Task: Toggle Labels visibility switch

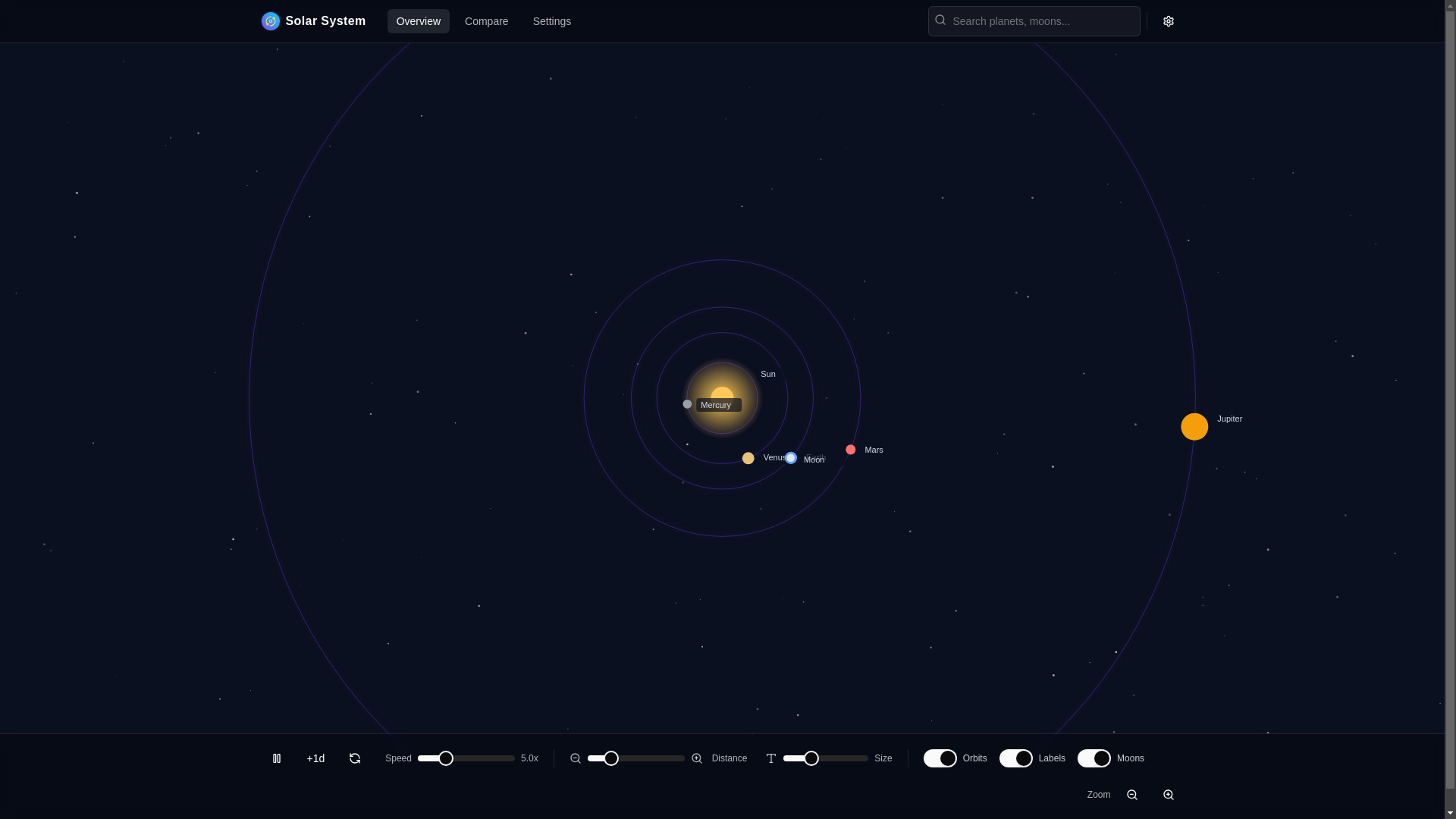Action: (1016, 758)
